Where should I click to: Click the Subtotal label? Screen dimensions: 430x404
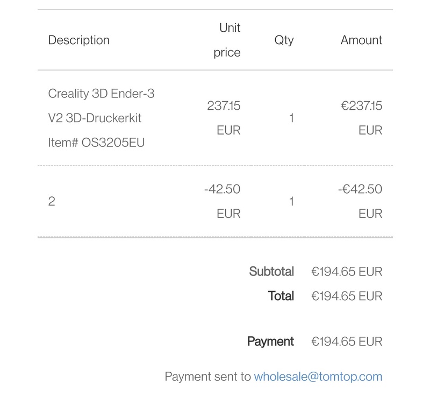pyautogui.click(x=271, y=272)
